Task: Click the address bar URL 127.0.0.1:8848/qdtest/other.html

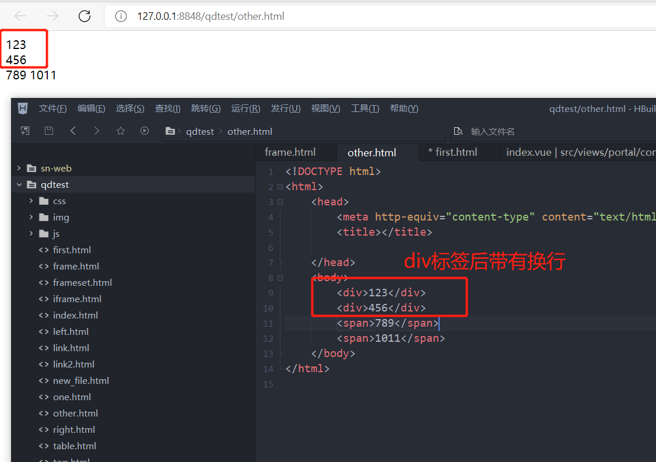Action: click(x=211, y=16)
